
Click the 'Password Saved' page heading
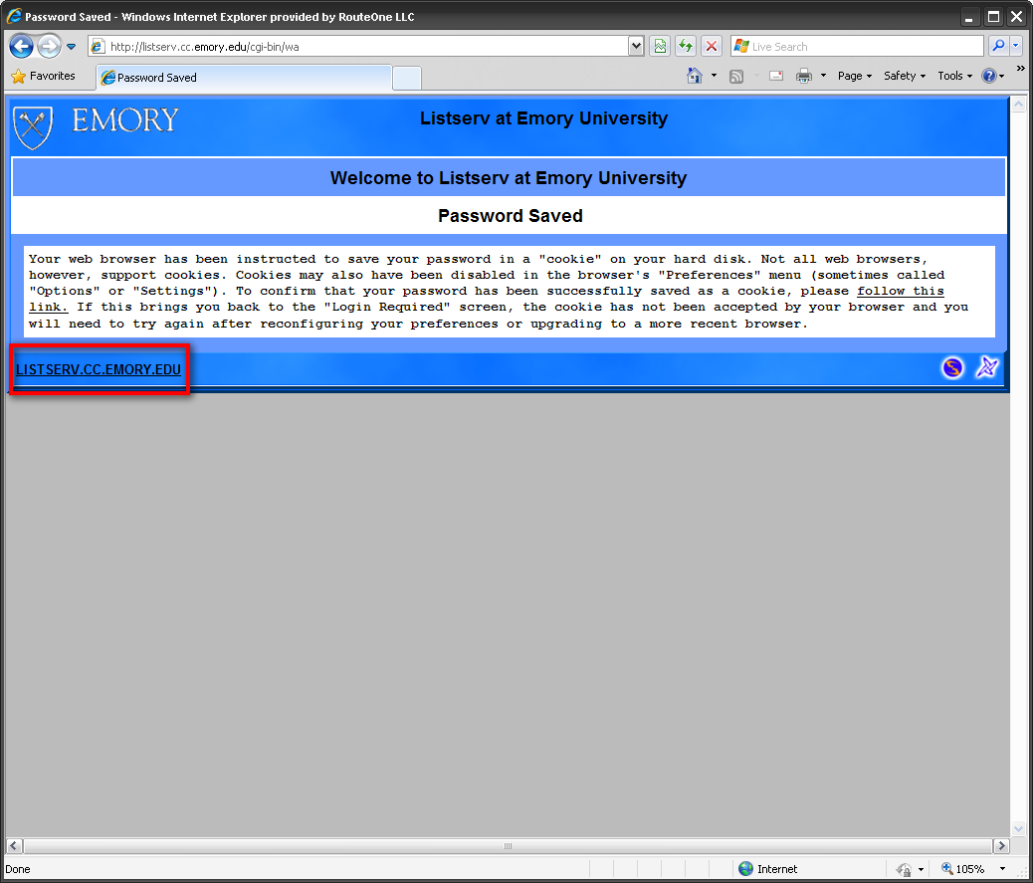(x=511, y=216)
